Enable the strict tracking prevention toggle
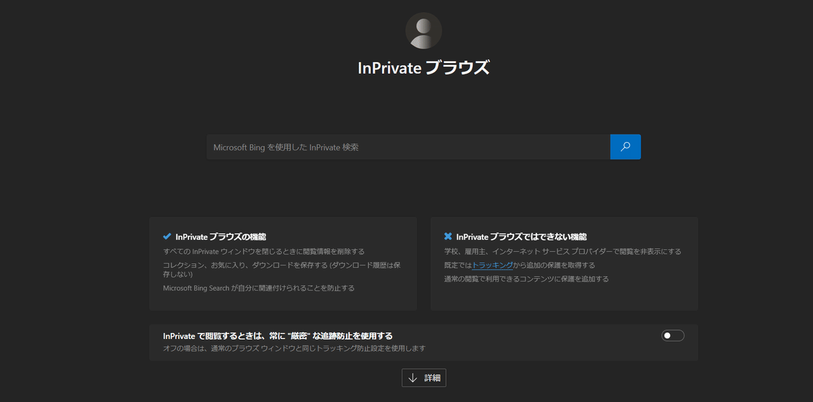Image resolution: width=813 pixels, height=402 pixels. 673,336
